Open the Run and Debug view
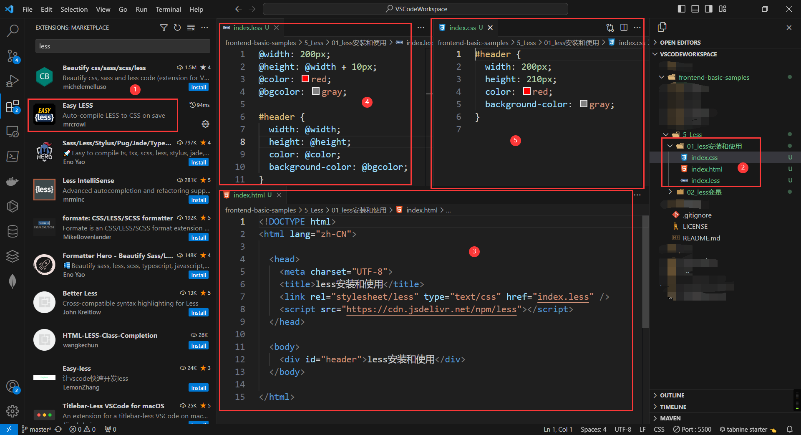Image resolution: width=801 pixels, height=435 pixels. (x=13, y=81)
